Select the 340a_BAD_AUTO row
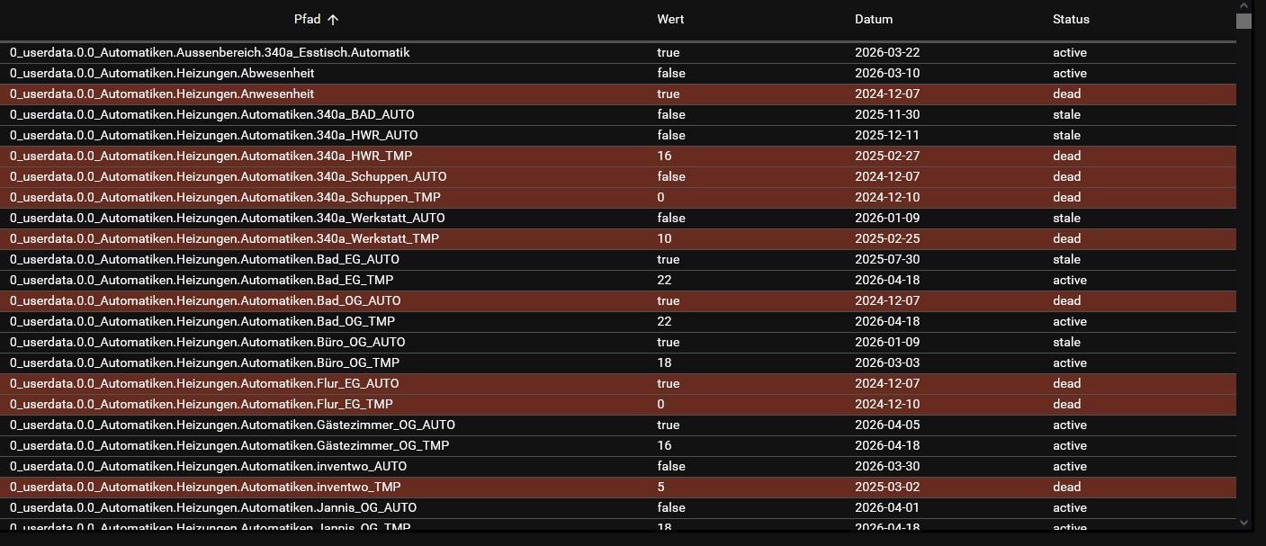 pyautogui.click(x=211, y=115)
